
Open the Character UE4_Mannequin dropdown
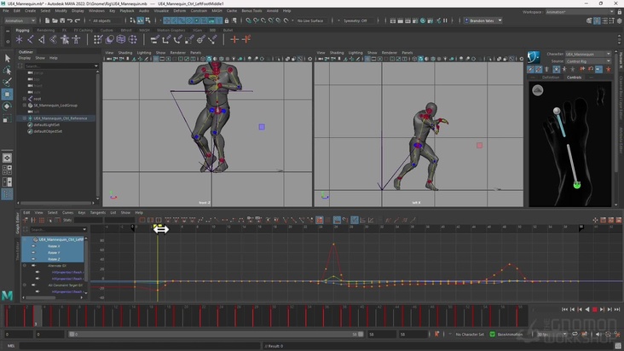point(589,54)
